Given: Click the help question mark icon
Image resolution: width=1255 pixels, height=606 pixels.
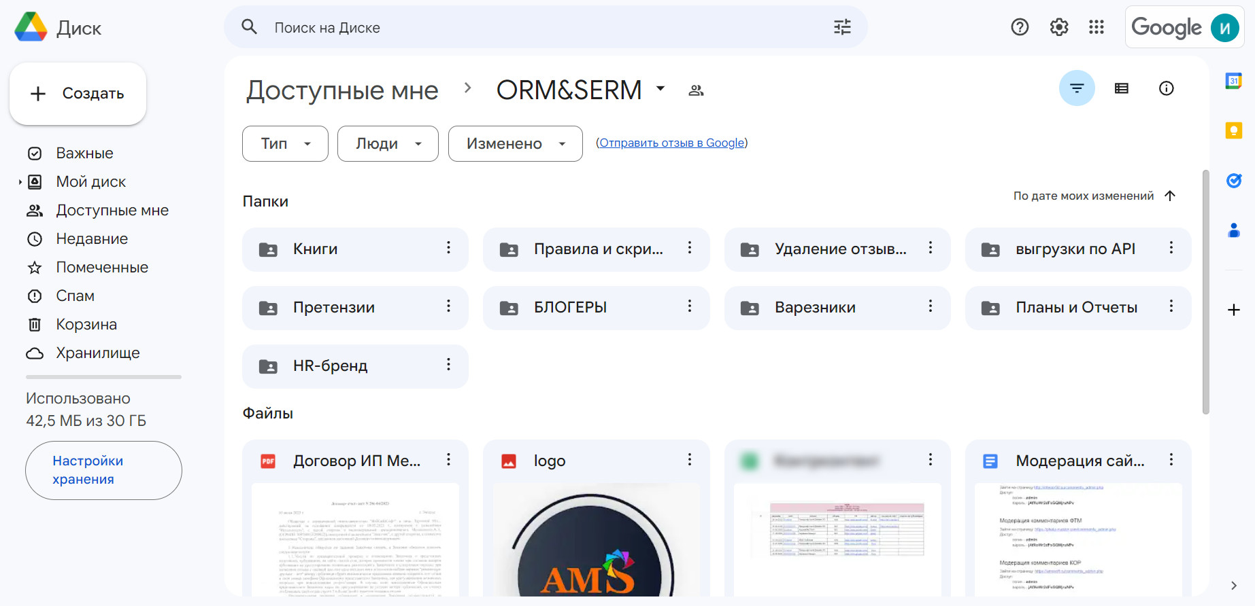Looking at the screenshot, I should click(x=1019, y=27).
